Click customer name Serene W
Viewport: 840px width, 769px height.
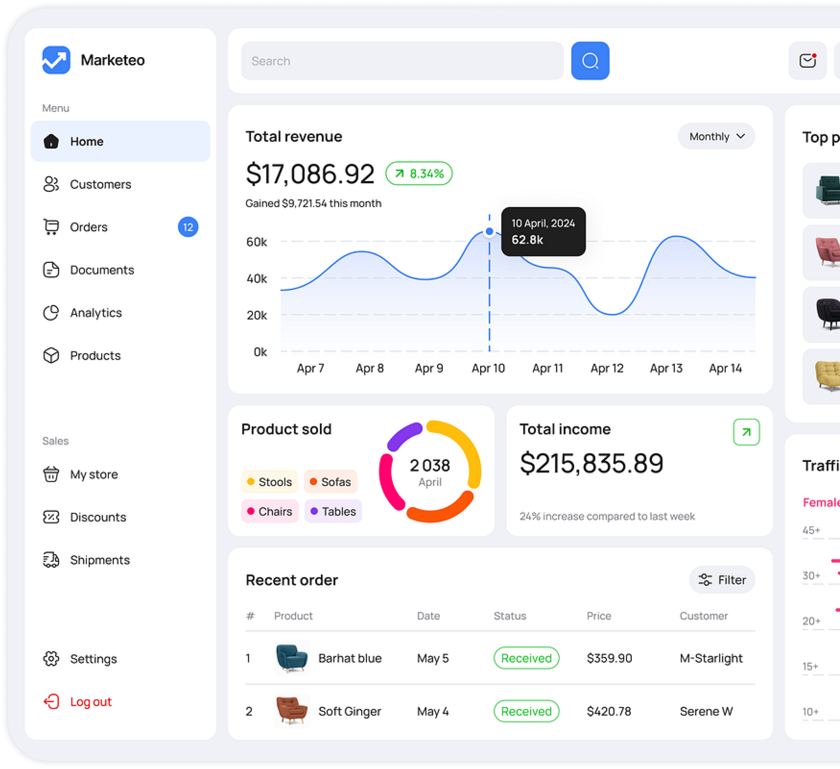tap(706, 711)
